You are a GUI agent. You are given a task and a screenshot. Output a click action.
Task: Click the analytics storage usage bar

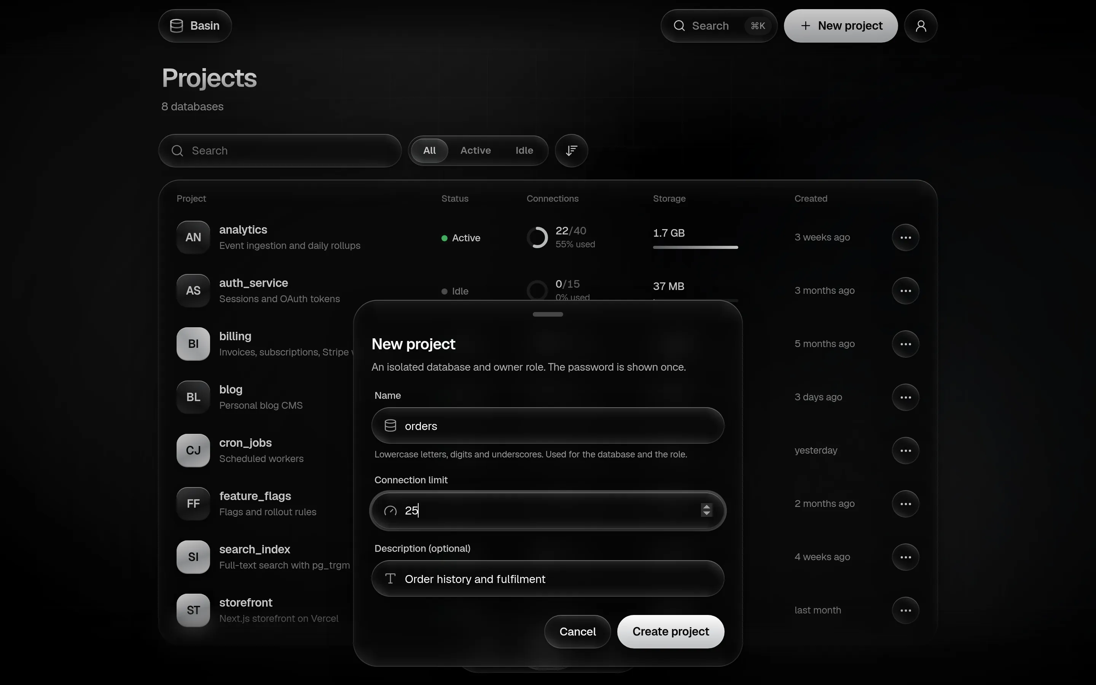[x=695, y=247]
